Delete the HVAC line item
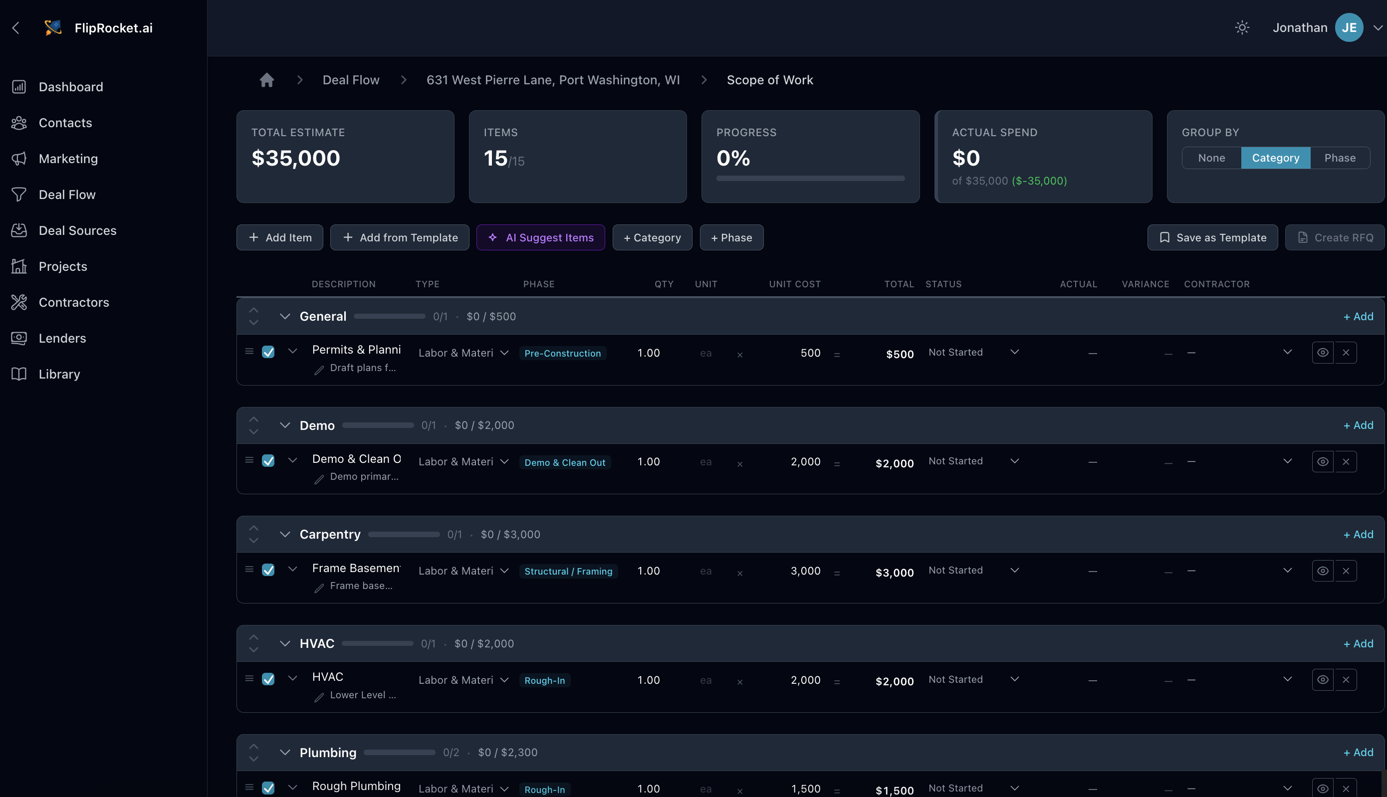The image size is (1387, 797). click(1346, 679)
